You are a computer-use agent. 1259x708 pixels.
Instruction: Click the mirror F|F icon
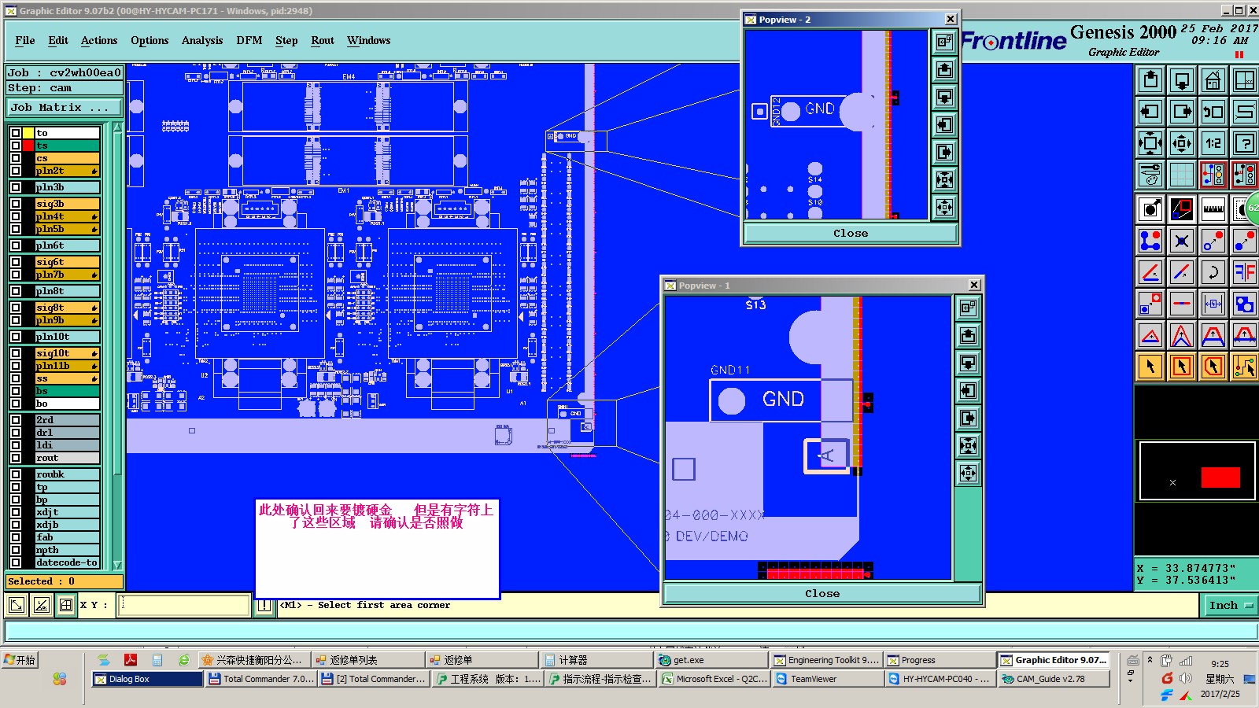[x=1244, y=272]
